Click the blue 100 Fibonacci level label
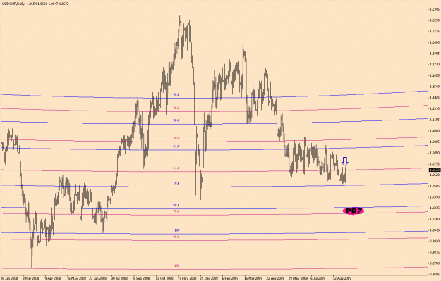Image resolution: width=441 pixels, height=281 pixels. (177, 230)
